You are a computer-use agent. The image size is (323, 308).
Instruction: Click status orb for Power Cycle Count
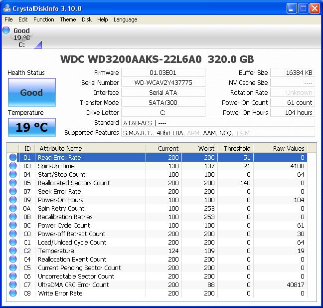[x=13, y=225]
